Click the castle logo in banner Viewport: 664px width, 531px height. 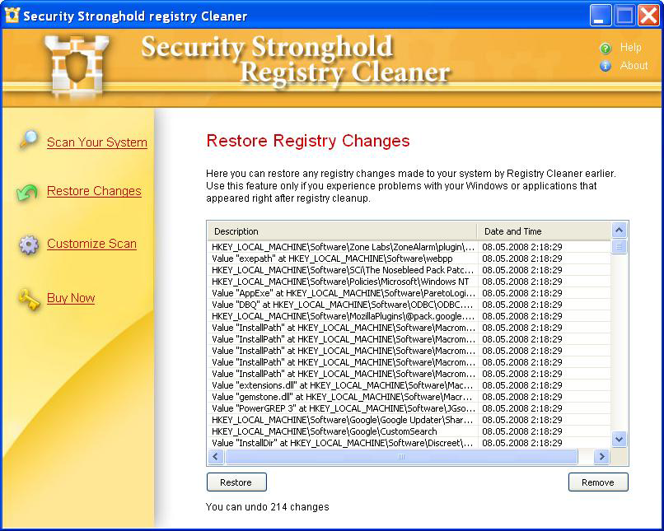coord(77,66)
